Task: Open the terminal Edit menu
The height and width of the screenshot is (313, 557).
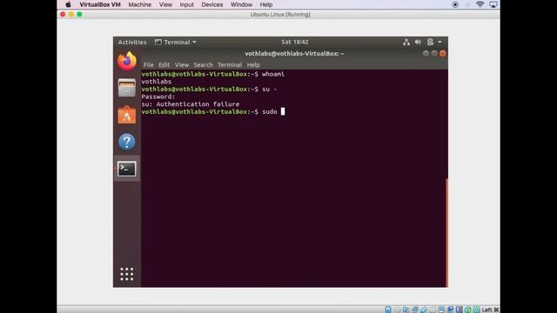Action: (164, 65)
